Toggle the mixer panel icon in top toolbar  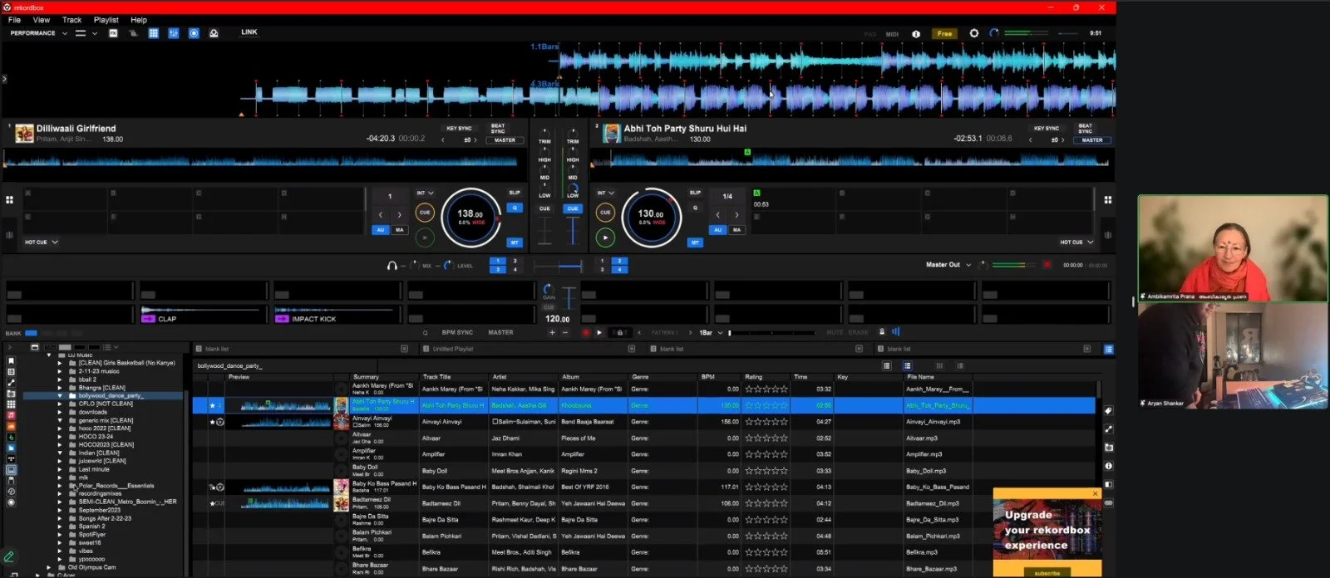click(x=174, y=33)
